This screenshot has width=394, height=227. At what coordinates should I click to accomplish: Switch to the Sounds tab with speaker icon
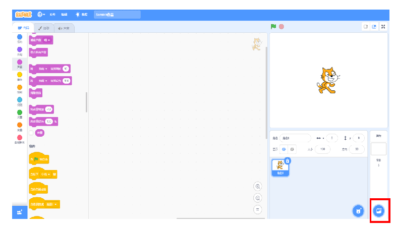click(x=64, y=28)
